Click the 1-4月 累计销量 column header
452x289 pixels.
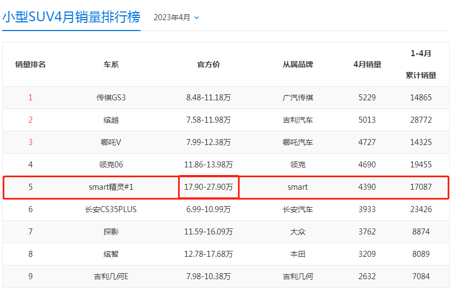[x=421, y=64]
